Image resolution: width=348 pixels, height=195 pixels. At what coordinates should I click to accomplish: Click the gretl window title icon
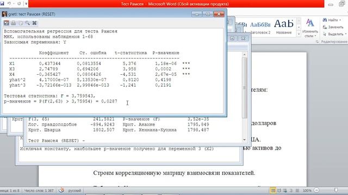point(4,14)
